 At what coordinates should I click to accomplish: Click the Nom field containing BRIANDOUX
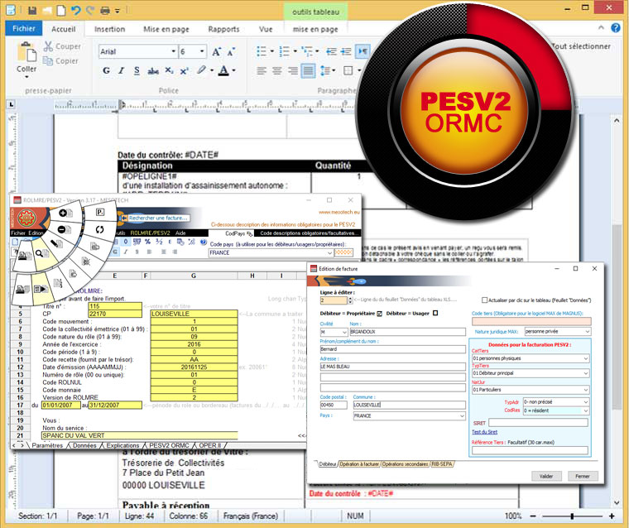(407, 332)
